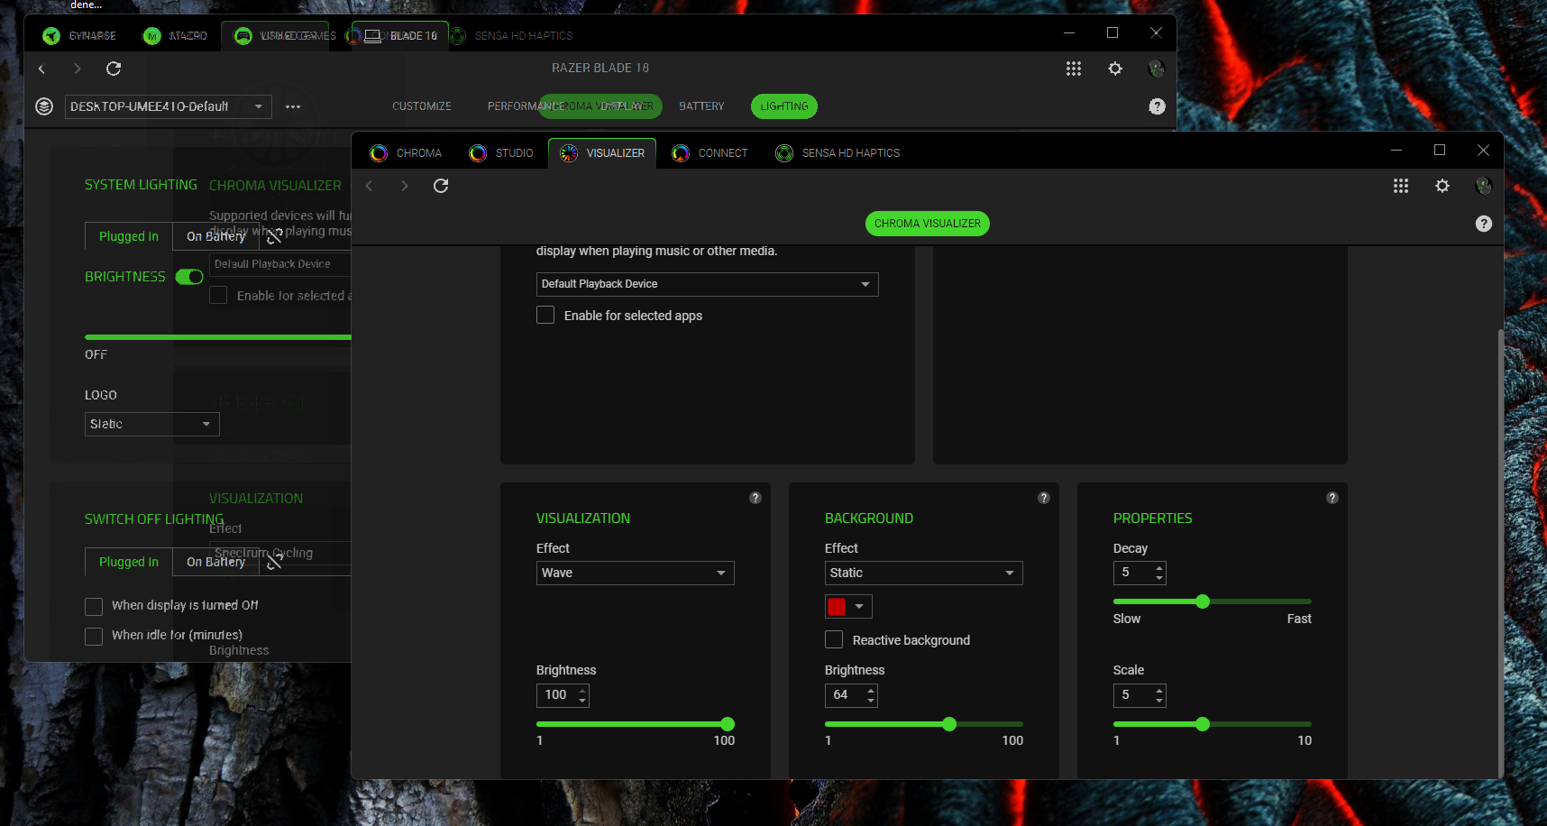
Task: Refresh the Chroma window
Action: 441,186
